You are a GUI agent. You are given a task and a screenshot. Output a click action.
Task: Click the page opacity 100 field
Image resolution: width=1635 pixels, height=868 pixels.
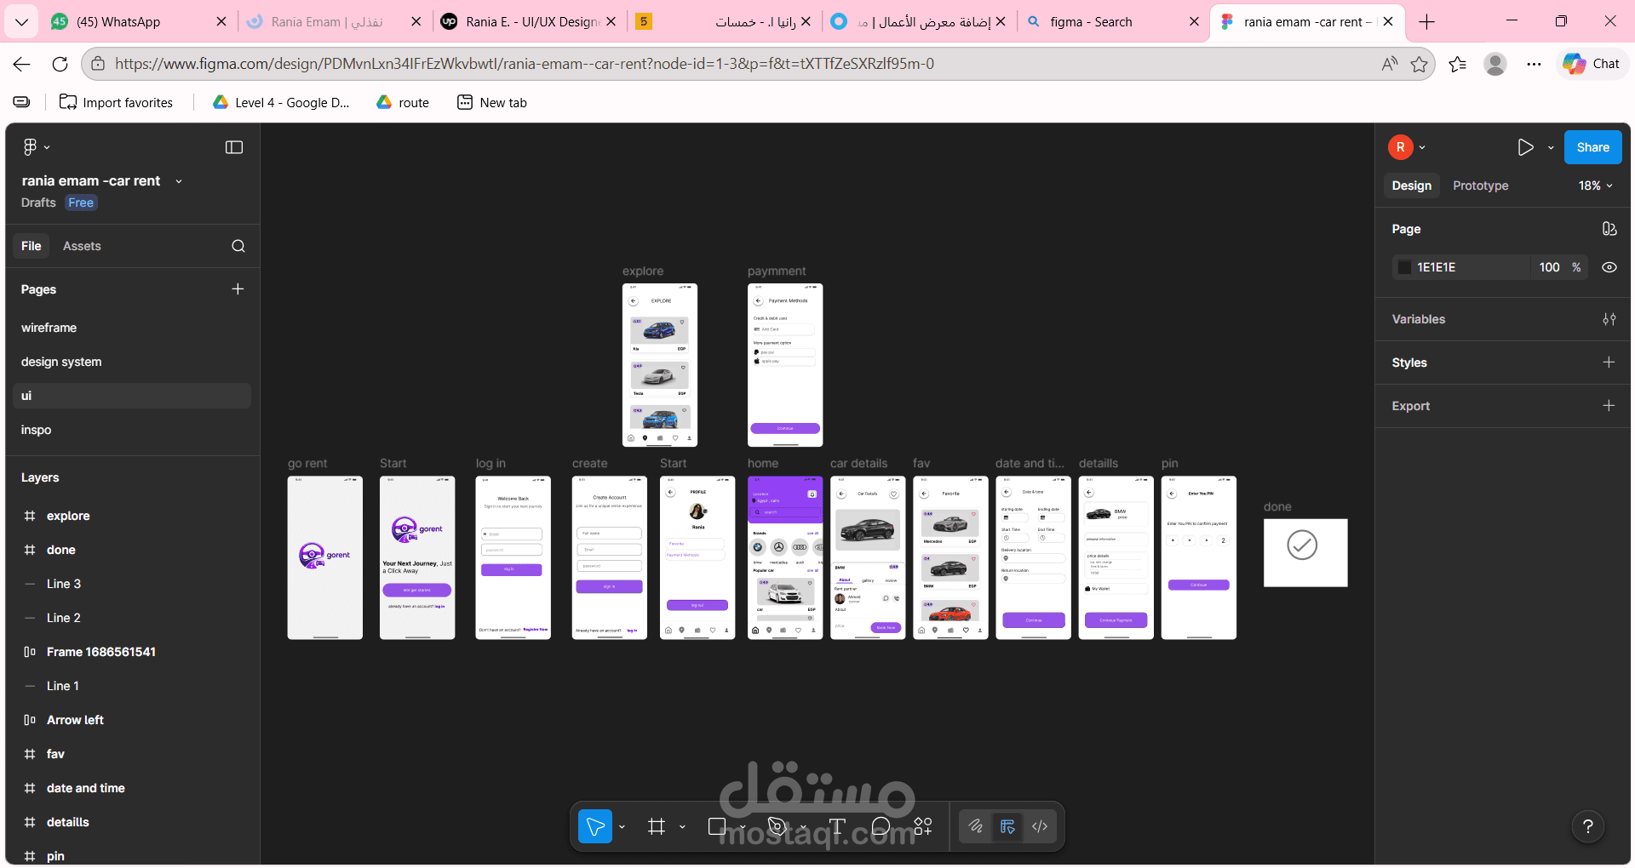click(x=1549, y=267)
